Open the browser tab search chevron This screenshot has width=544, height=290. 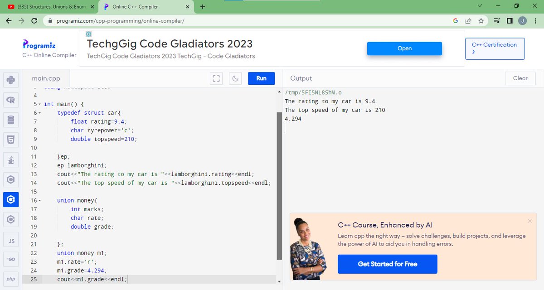point(479,6)
